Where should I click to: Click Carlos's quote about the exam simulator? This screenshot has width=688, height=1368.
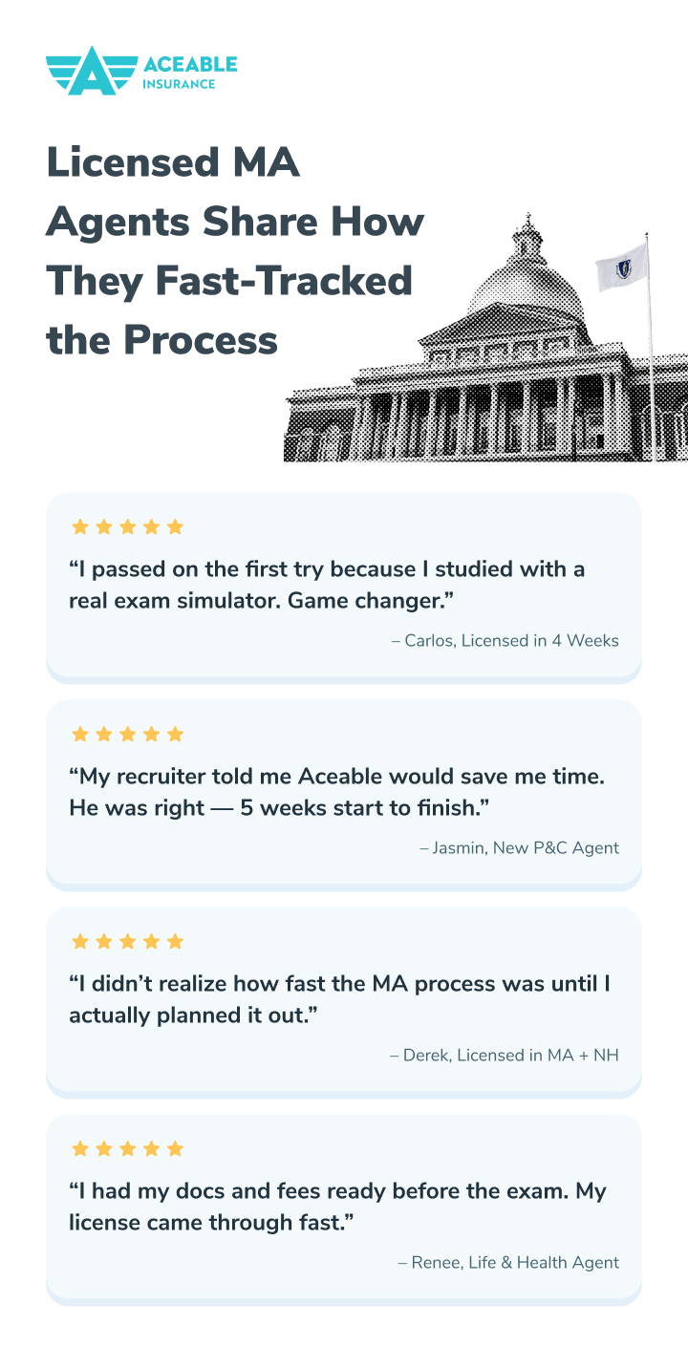(327, 585)
